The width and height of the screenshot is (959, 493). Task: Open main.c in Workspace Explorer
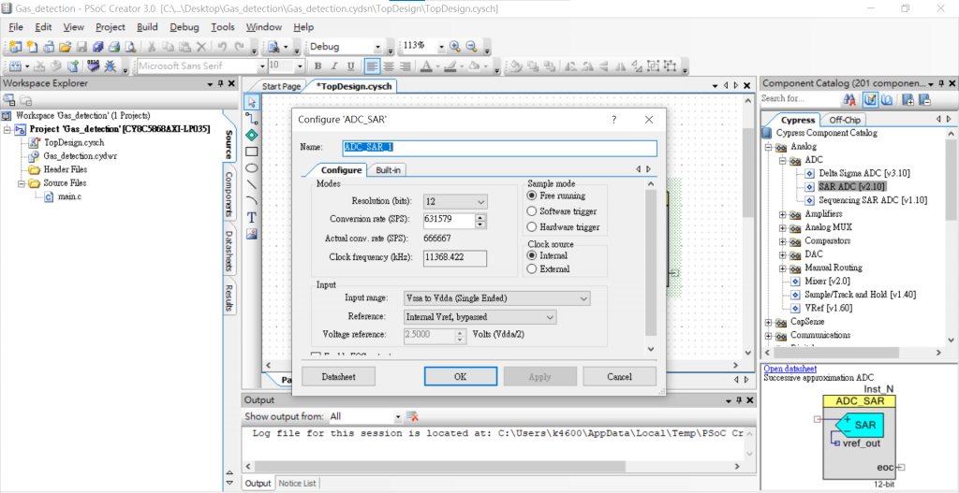[x=69, y=196]
